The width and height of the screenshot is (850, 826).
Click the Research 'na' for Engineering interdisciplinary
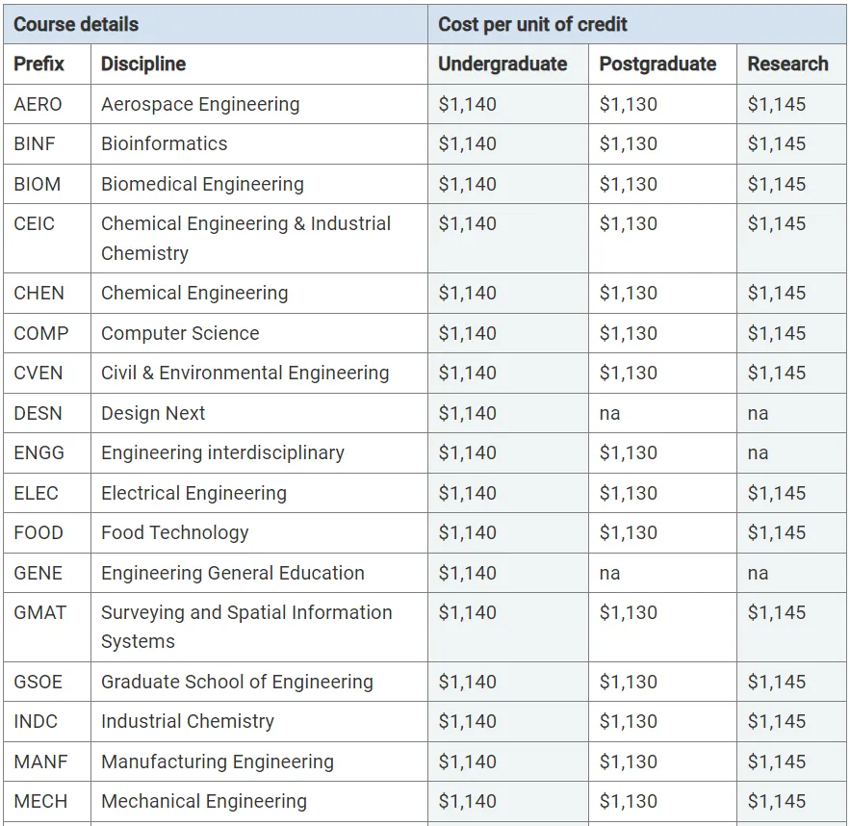click(x=758, y=453)
